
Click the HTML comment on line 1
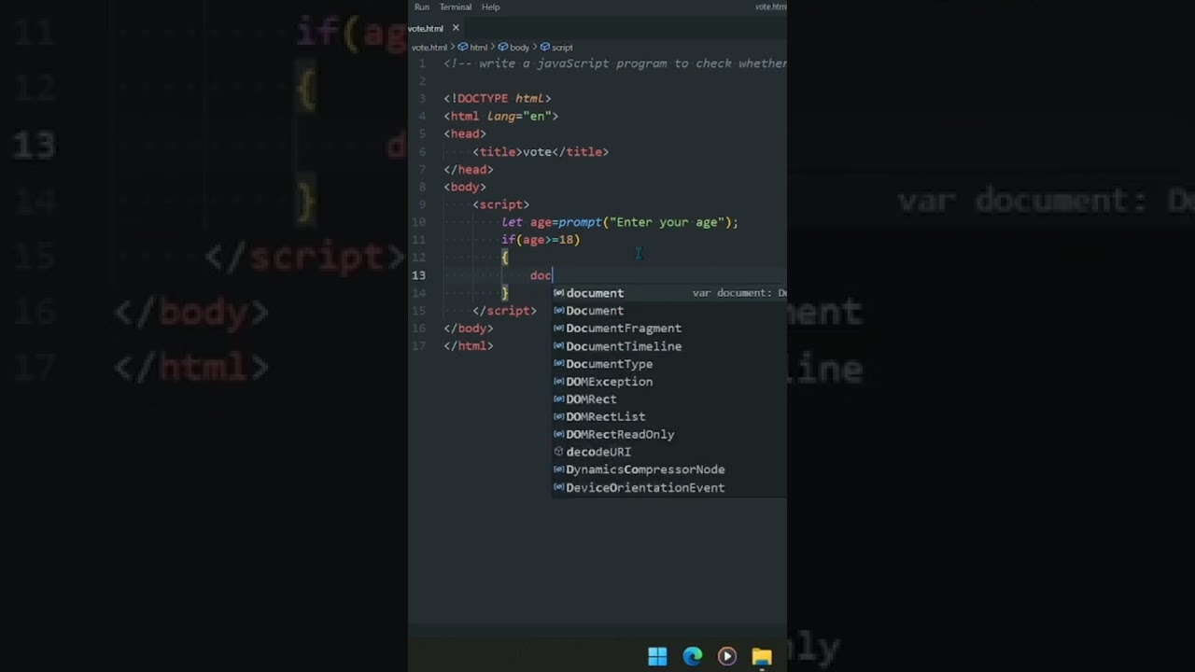click(615, 63)
